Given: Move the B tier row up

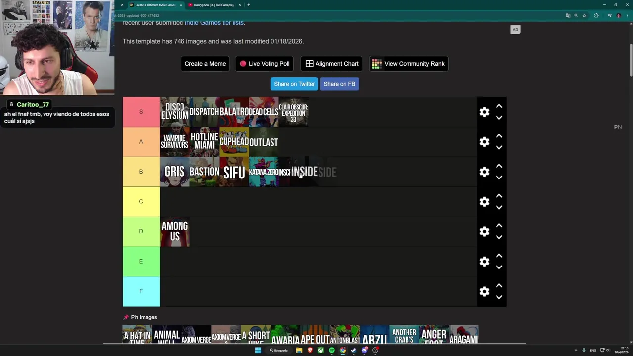Looking at the screenshot, I should (499, 166).
